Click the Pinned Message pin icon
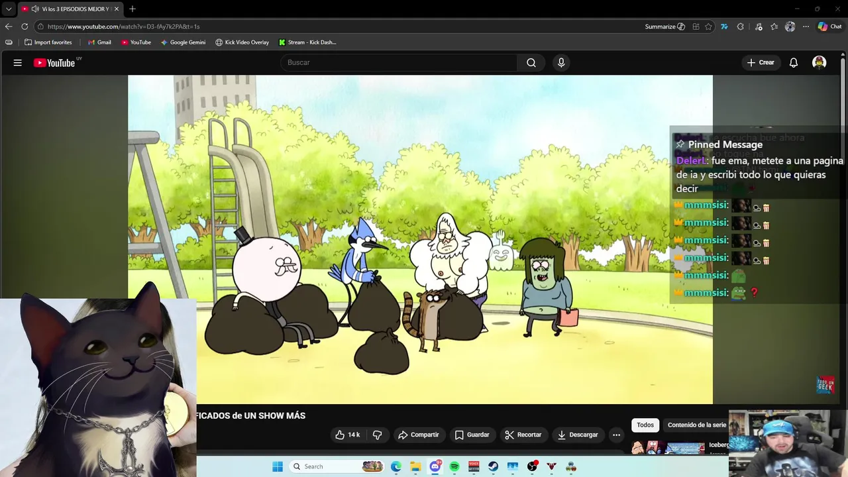848x477 pixels. [680, 144]
